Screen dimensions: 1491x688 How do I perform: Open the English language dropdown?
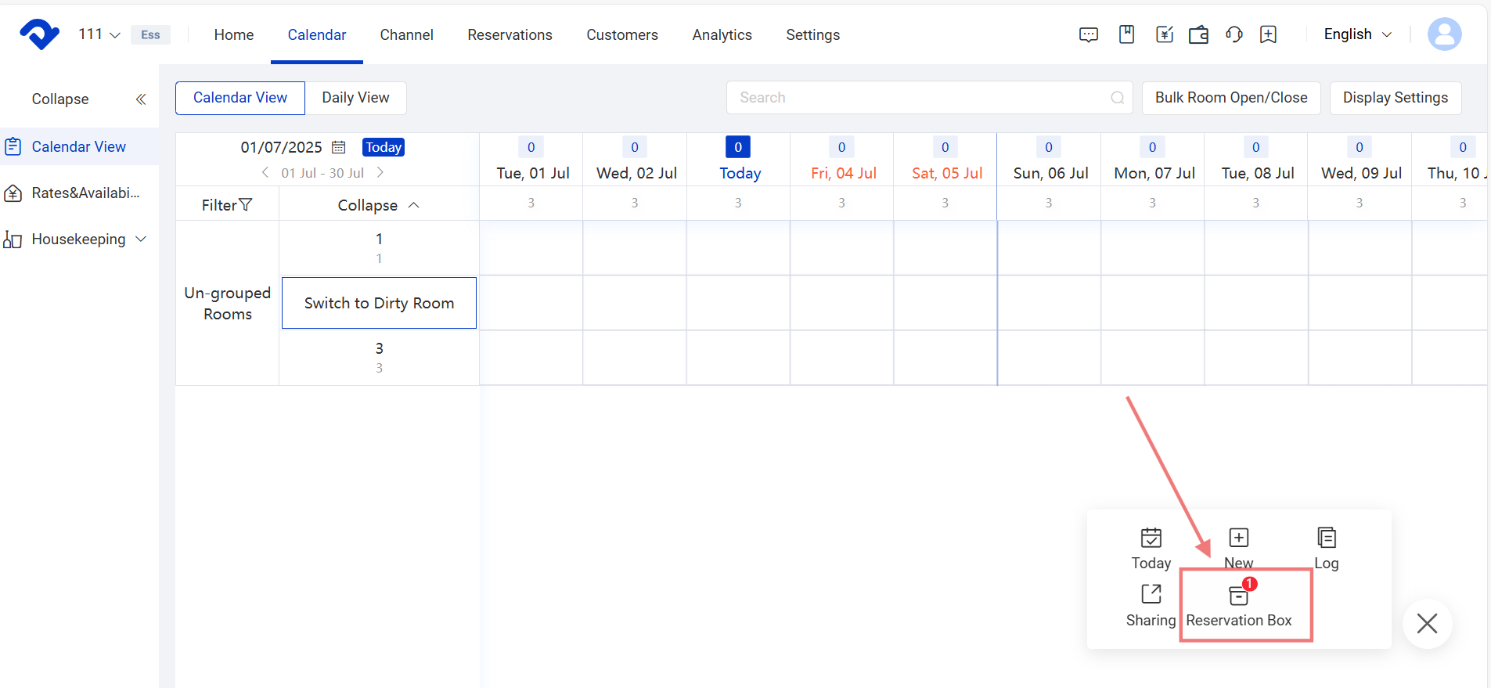pyautogui.click(x=1357, y=34)
